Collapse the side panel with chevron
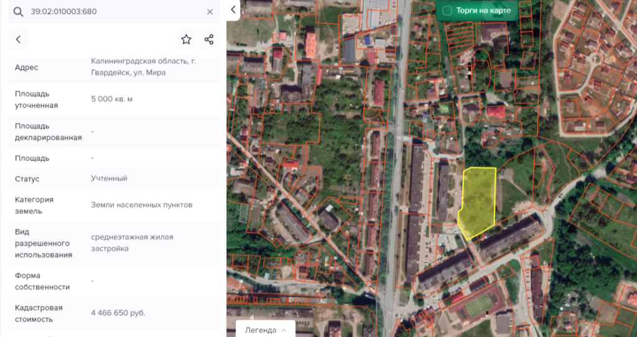Screen dimensions: 637x337 [233, 10]
